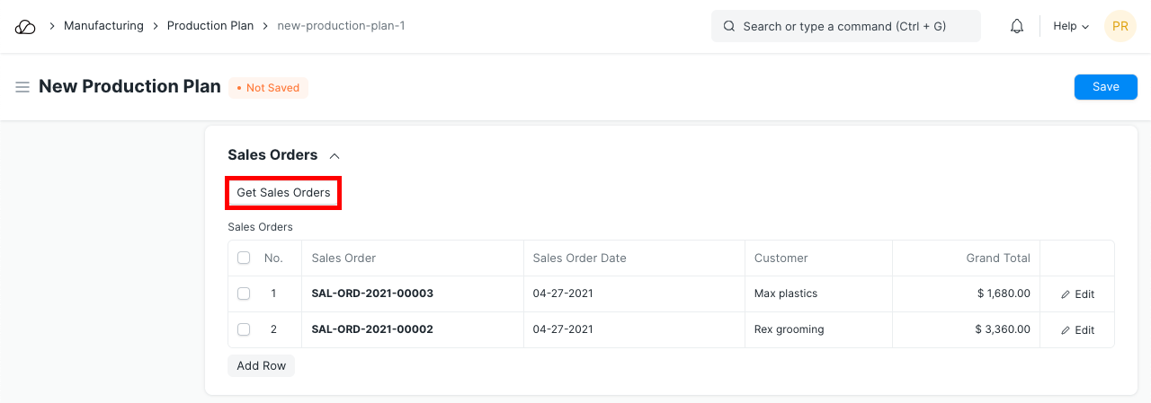Focus the search or command field
The height and width of the screenshot is (403, 1151).
coord(845,27)
